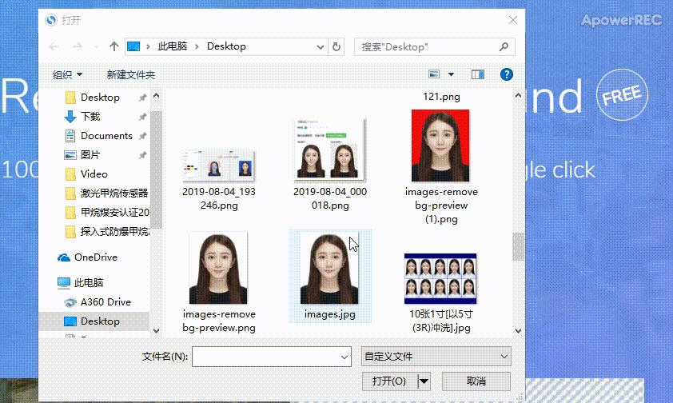Screen dimensions: 673x403
Task: Go forward with the right arrow
Action: pos(78,46)
